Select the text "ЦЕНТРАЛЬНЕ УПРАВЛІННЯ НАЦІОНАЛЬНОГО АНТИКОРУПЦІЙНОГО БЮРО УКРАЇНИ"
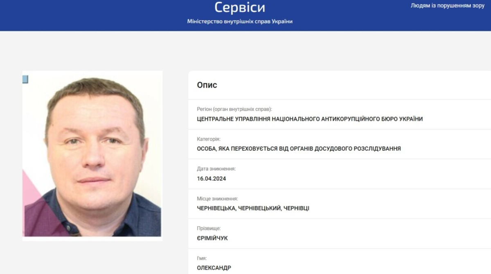 pyautogui.click(x=310, y=119)
